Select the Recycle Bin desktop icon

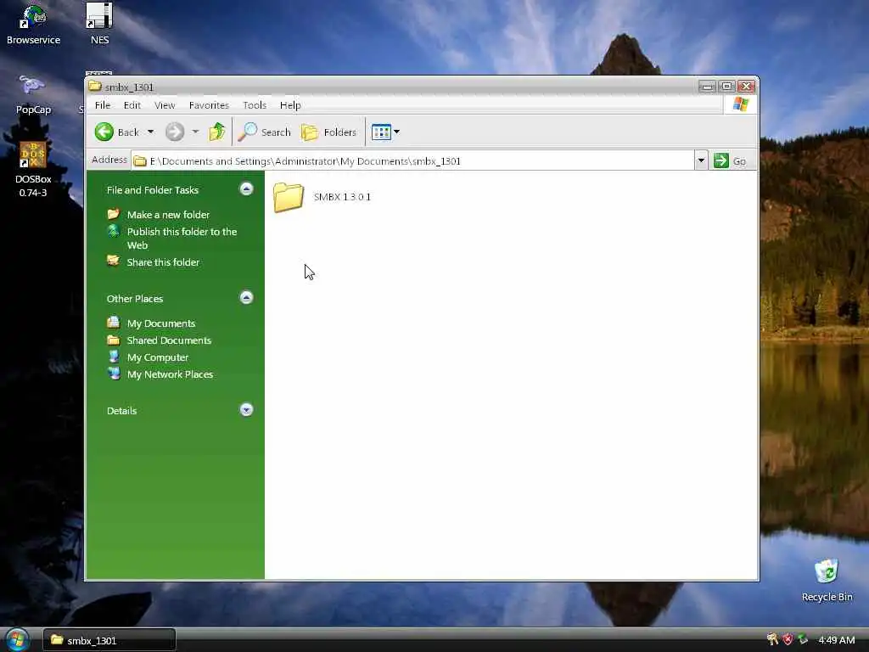[827, 580]
